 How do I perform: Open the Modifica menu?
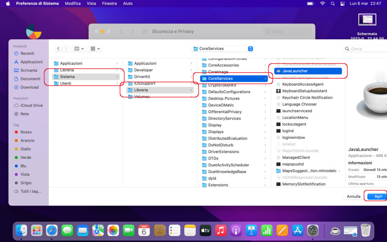click(73, 3)
